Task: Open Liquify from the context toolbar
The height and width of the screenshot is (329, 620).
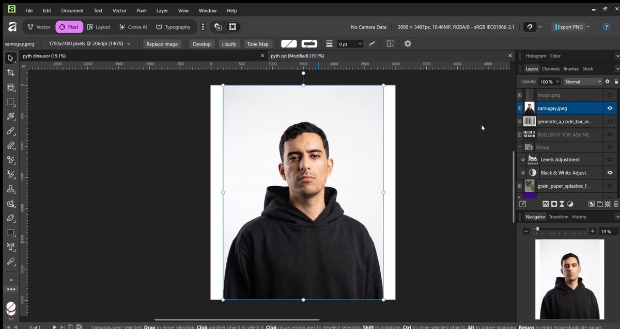Action: [x=229, y=44]
